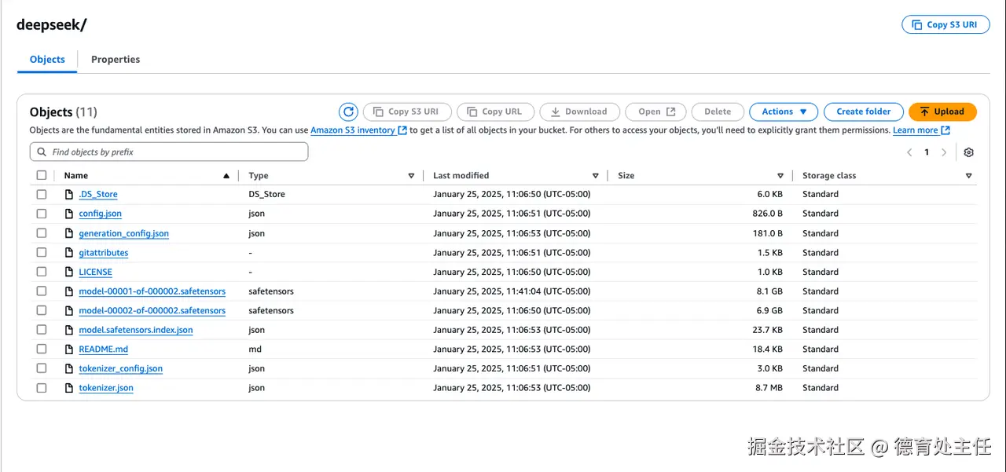
Task: Click the 8.1 GB size cell
Action: point(769,291)
